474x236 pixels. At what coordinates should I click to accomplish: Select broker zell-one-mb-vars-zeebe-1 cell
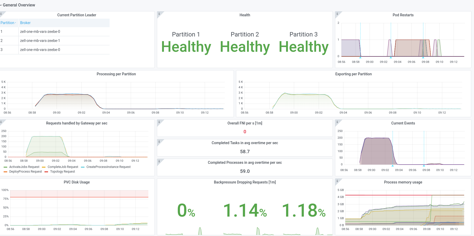pos(64,41)
